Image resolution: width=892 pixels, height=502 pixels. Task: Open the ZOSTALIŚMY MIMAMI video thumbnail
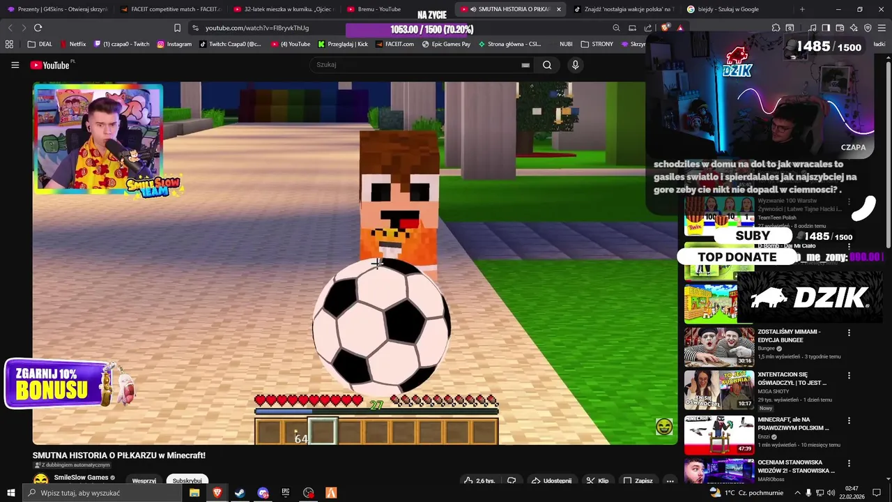click(719, 347)
